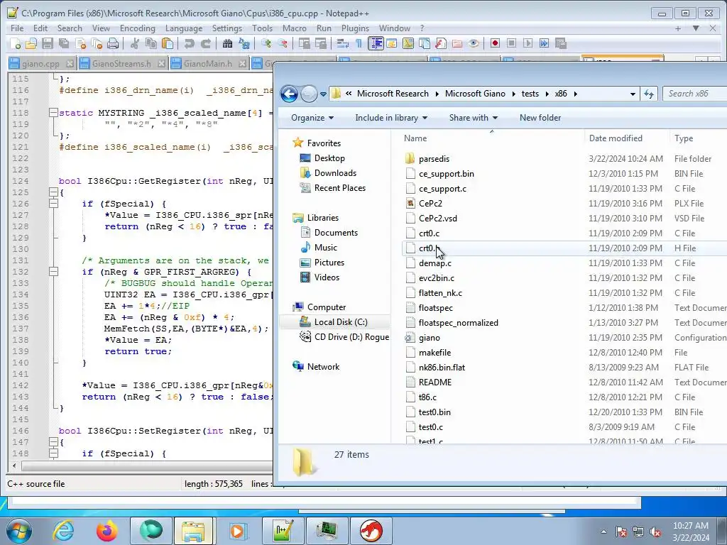Click the Stop Recording macro icon
Image resolution: width=727 pixels, height=545 pixels.
(x=511, y=43)
